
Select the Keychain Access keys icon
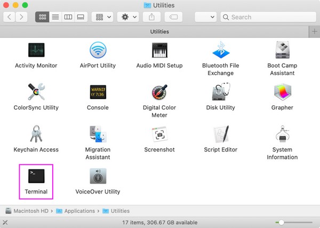[x=36, y=134]
